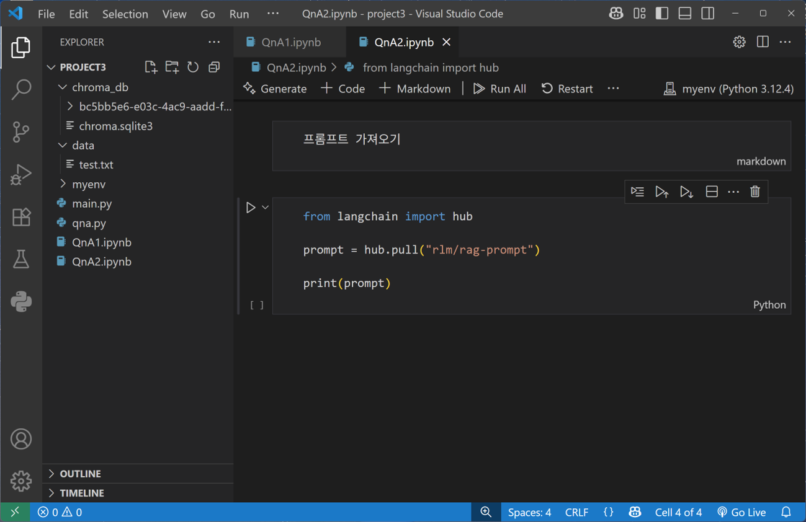Open the Testing flask view
Screen dimensions: 806x522
[21, 259]
